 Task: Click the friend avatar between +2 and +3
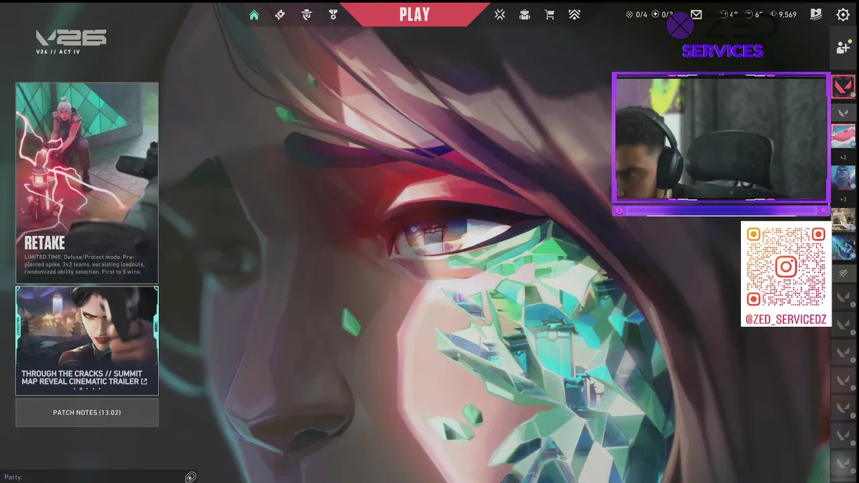[x=844, y=178]
